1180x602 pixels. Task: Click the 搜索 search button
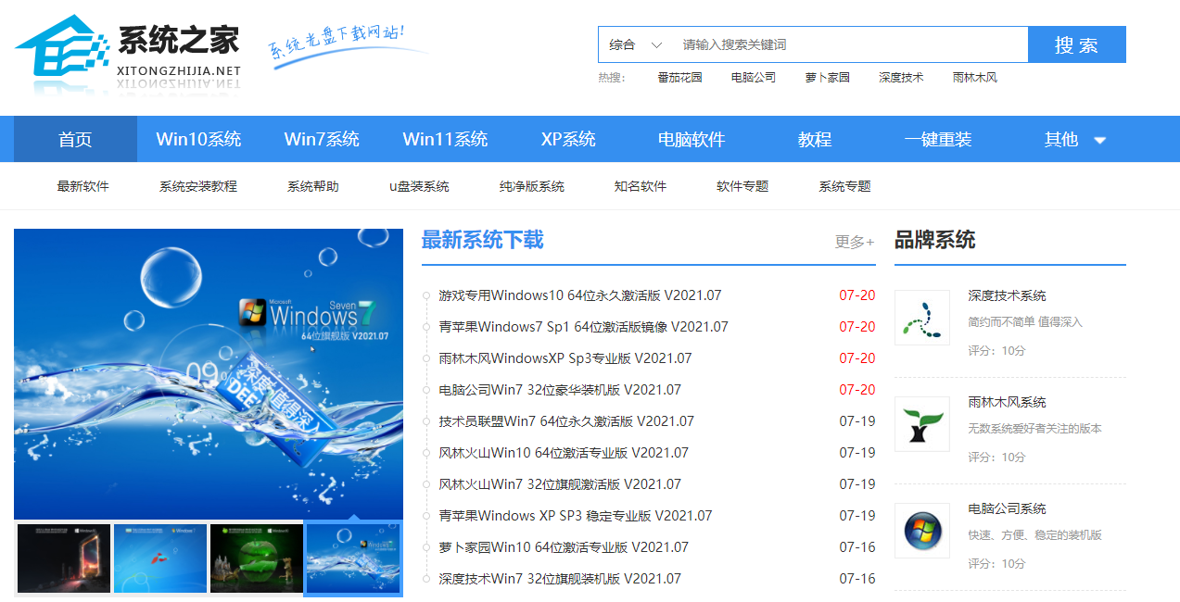[1076, 44]
